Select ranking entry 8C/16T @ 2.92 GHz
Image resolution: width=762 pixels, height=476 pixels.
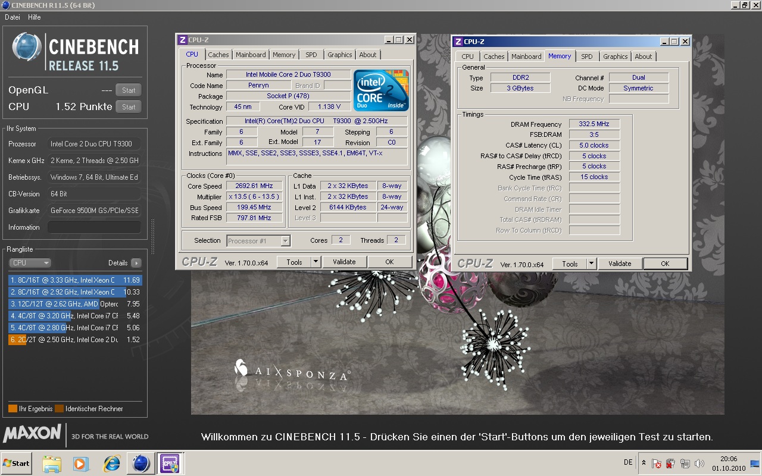pyautogui.click(x=75, y=292)
